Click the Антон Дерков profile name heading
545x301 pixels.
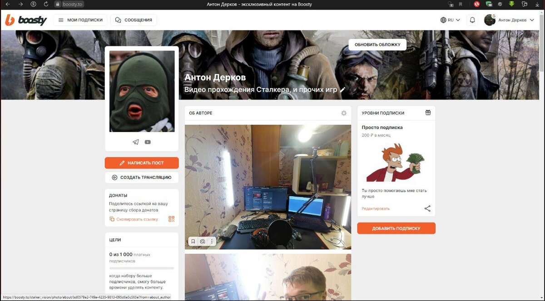coord(215,77)
